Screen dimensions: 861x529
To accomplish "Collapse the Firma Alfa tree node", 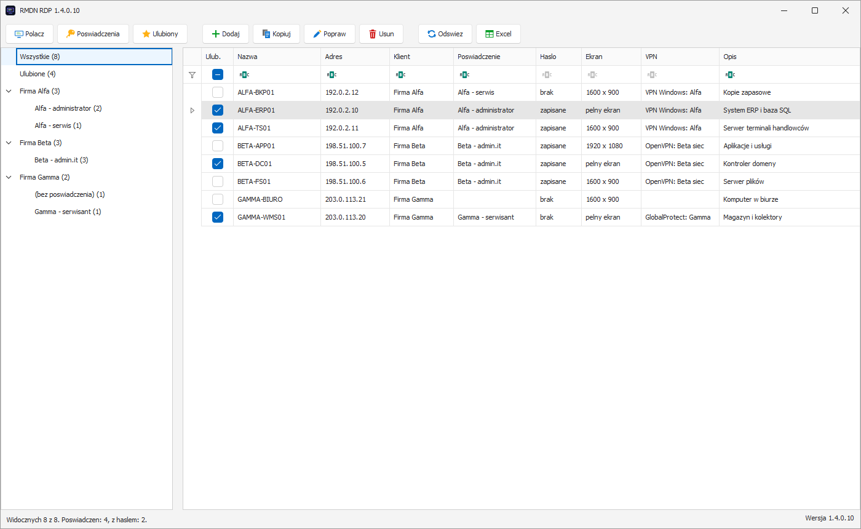I will click(x=9, y=91).
